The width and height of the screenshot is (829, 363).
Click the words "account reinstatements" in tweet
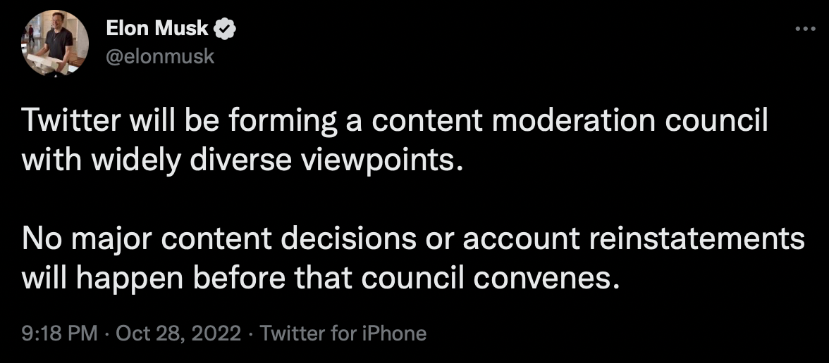[634, 239]
